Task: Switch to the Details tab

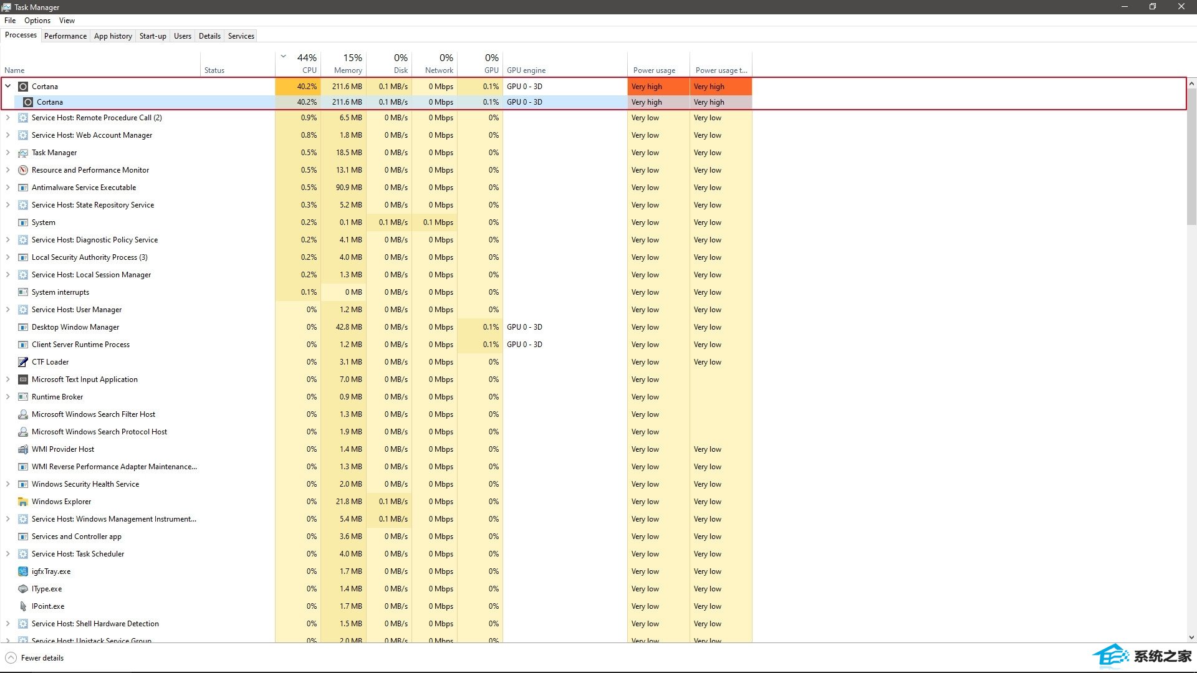Action: point(209,36)
